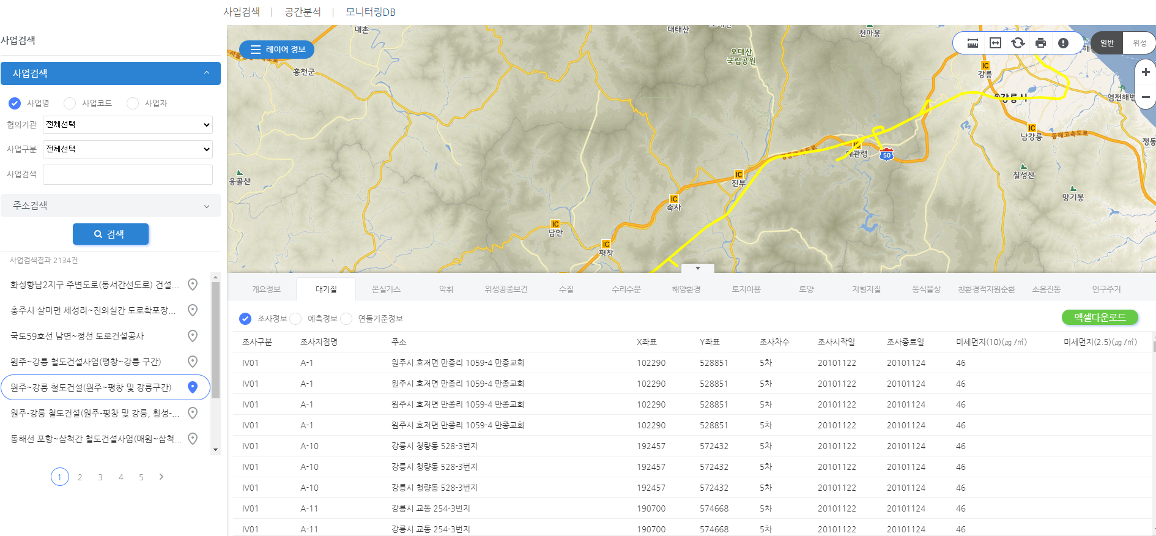Click the blue 검색 button
Viewport: 1156px width, 536px height.
(x=111, y=234)
